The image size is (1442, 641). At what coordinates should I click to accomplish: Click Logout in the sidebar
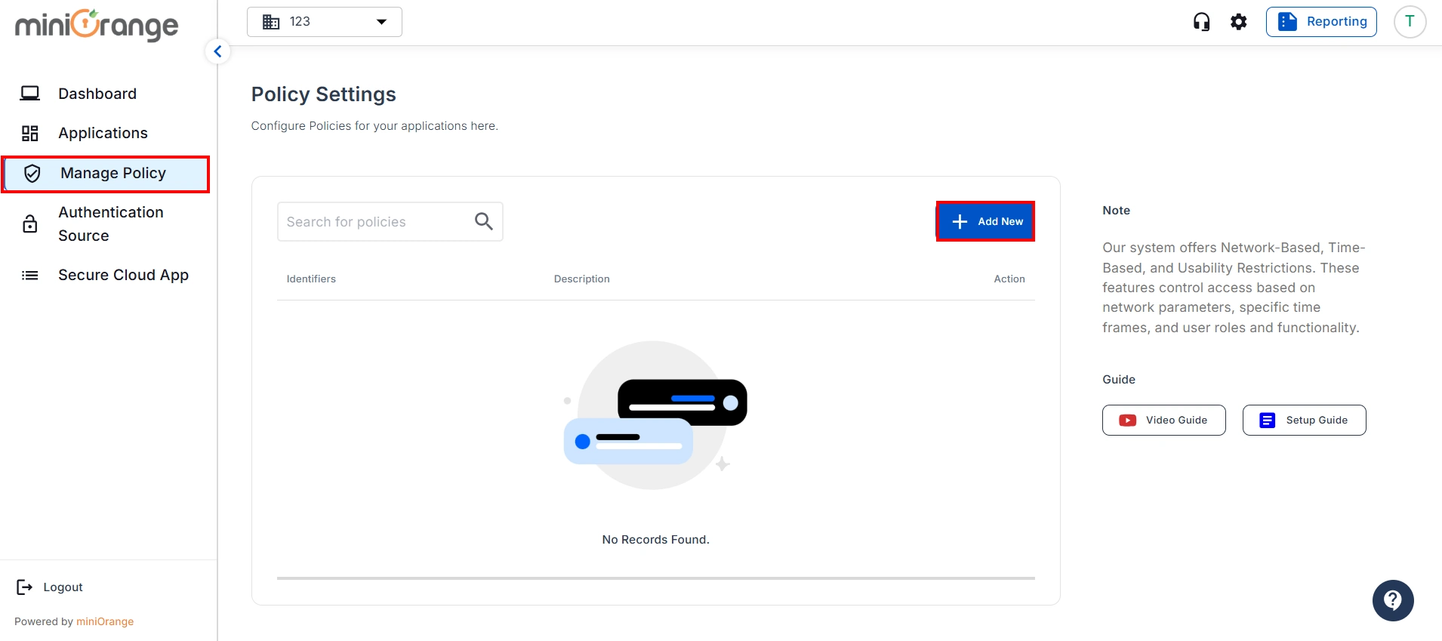[63, 587]
